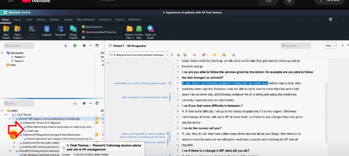
Task: Click the Document search field in browser
Action: coord(296,46)
